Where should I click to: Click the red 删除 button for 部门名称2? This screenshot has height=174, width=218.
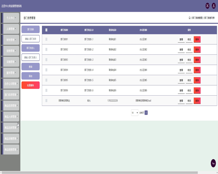tap(197, 50)
